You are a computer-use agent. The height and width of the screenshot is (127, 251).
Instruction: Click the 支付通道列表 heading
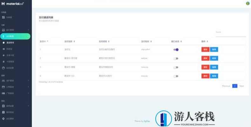(x=46, y=17)
